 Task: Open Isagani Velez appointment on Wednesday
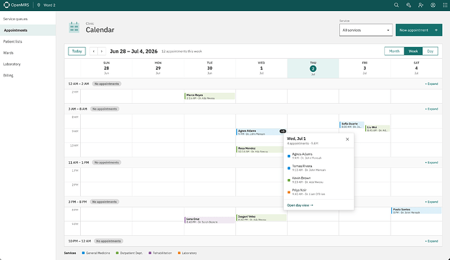(261, 218)
